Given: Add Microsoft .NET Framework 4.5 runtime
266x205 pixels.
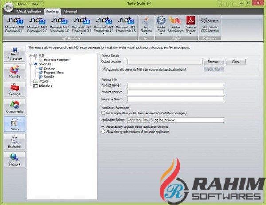Looking at the screenshot, I should pyautogui.click(x=126, y=24).
